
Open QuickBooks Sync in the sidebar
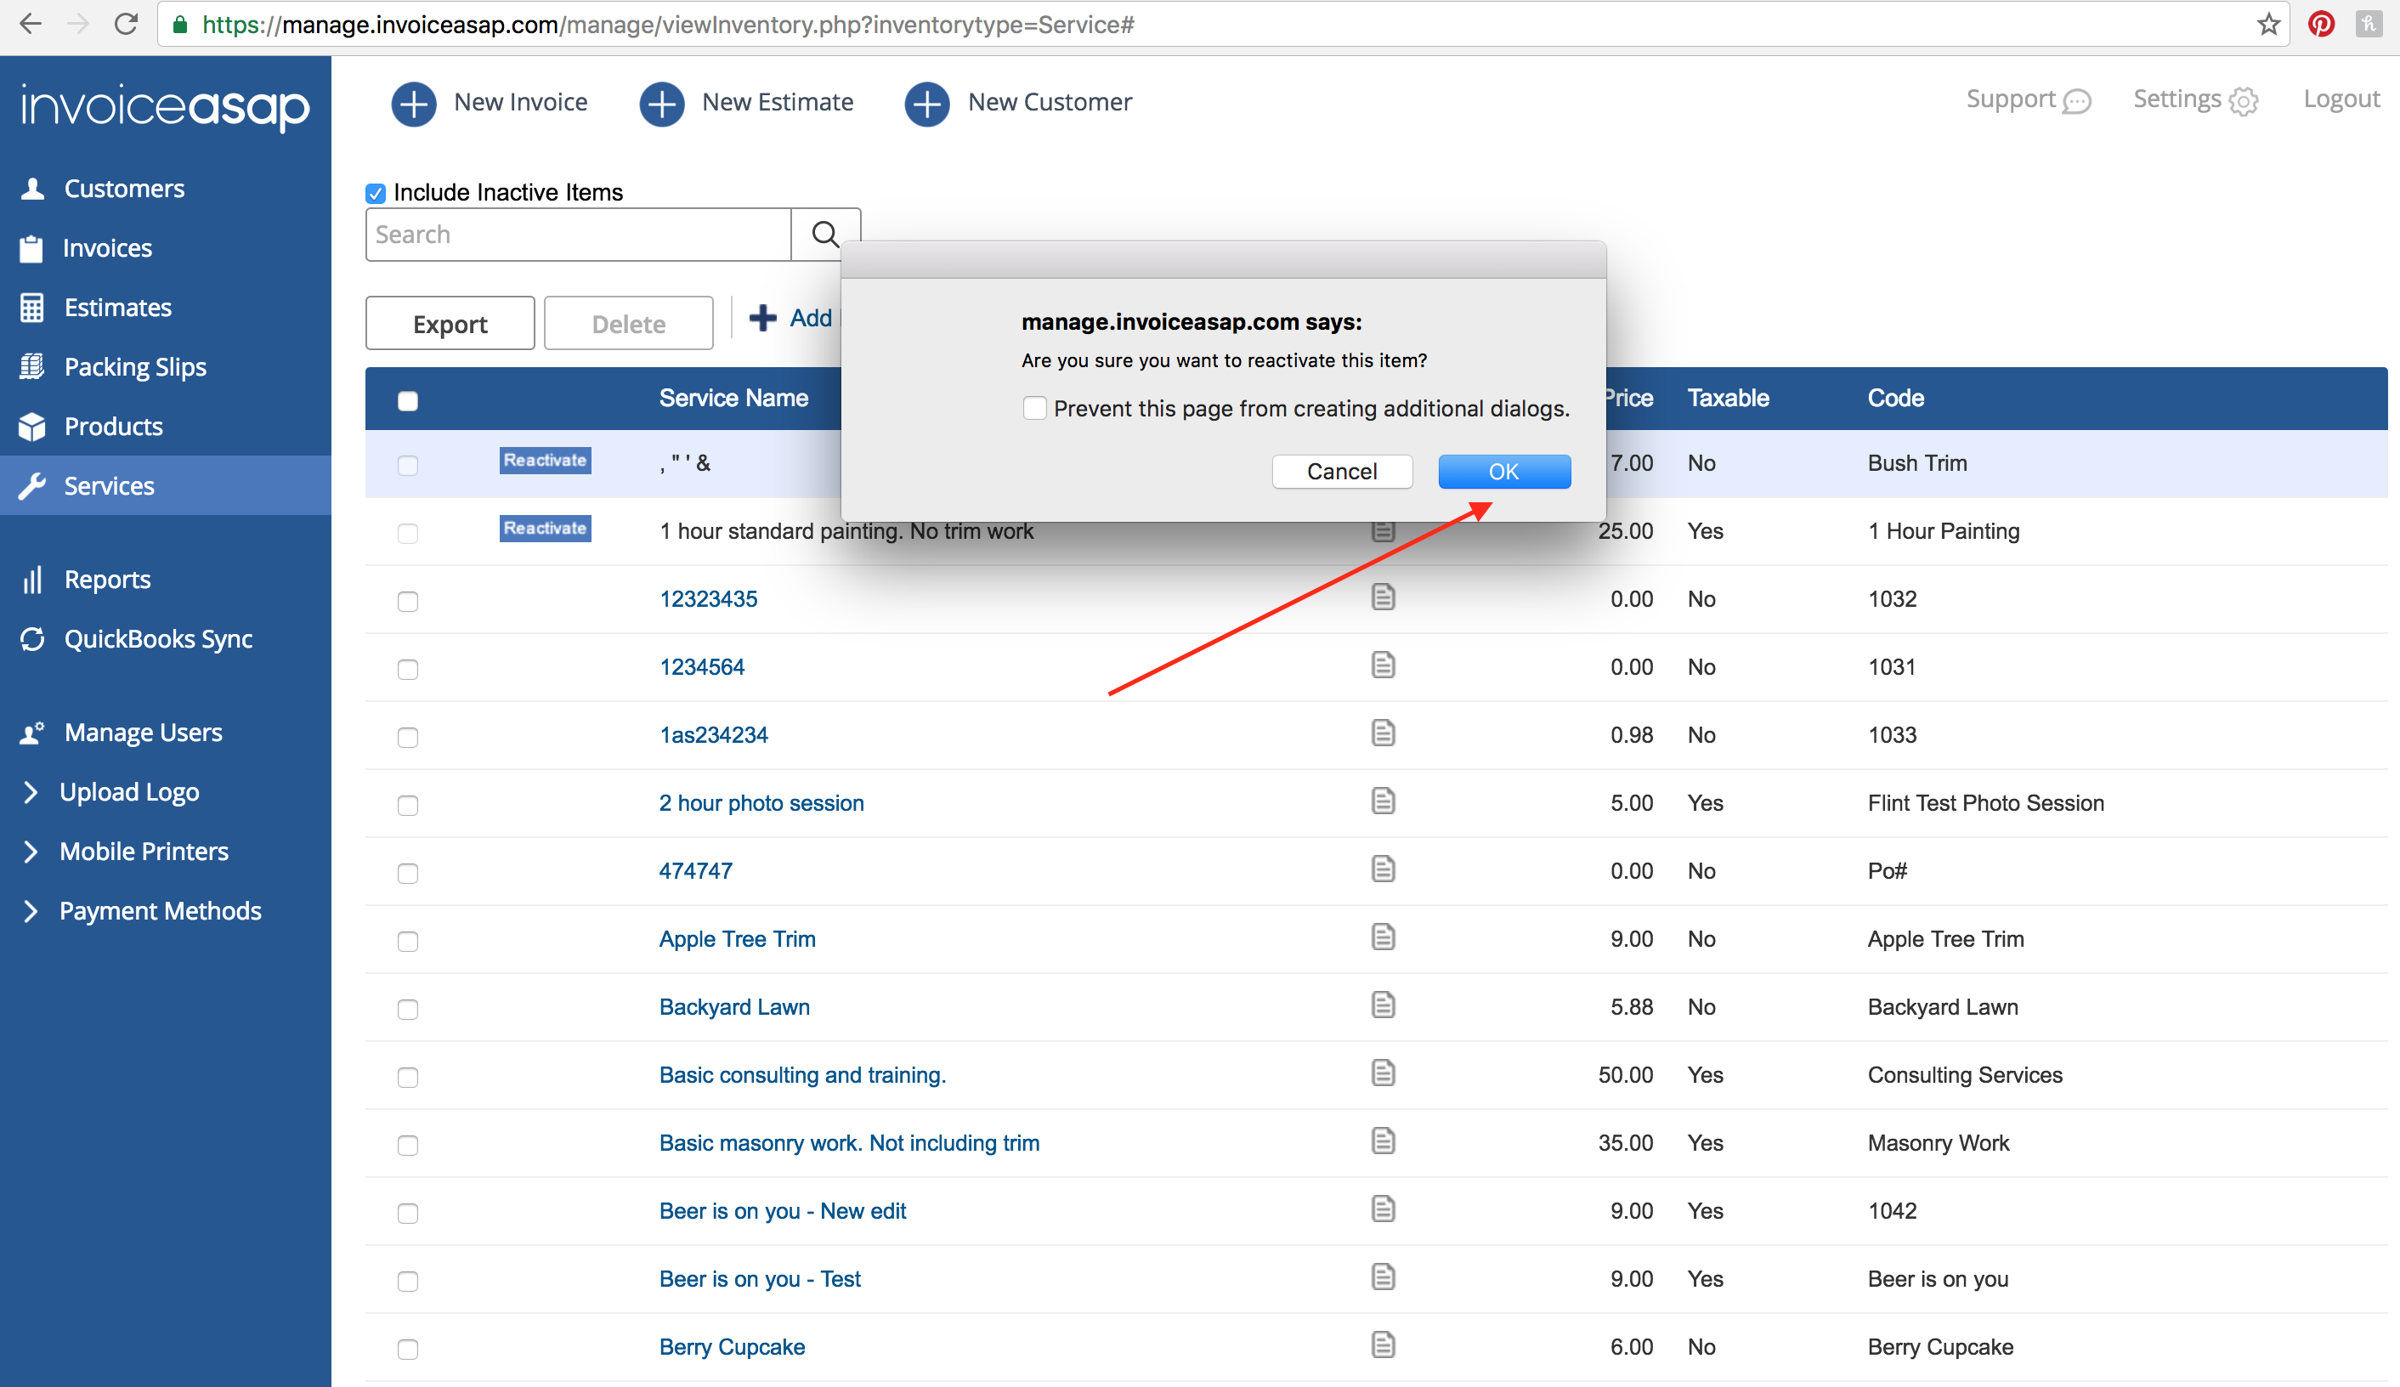pos(158,639)
